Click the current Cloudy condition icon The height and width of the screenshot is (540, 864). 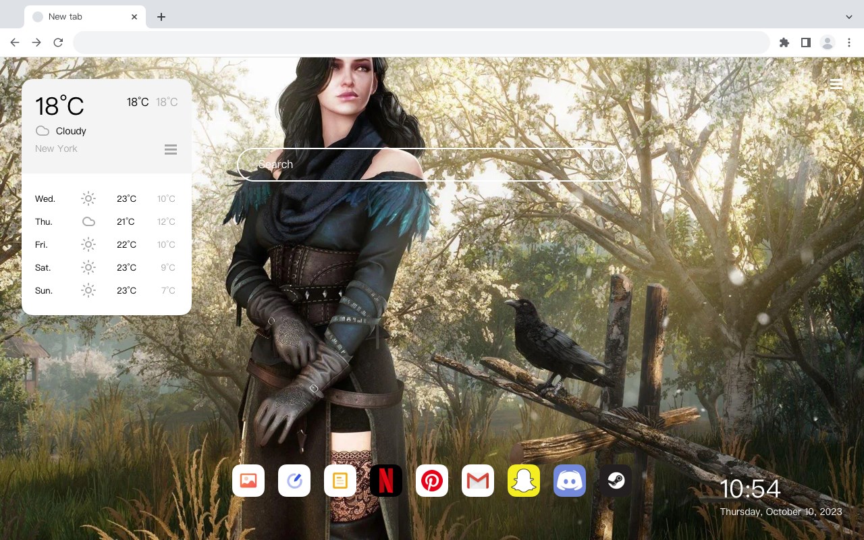pyautogui.click(x=43, y=131)
